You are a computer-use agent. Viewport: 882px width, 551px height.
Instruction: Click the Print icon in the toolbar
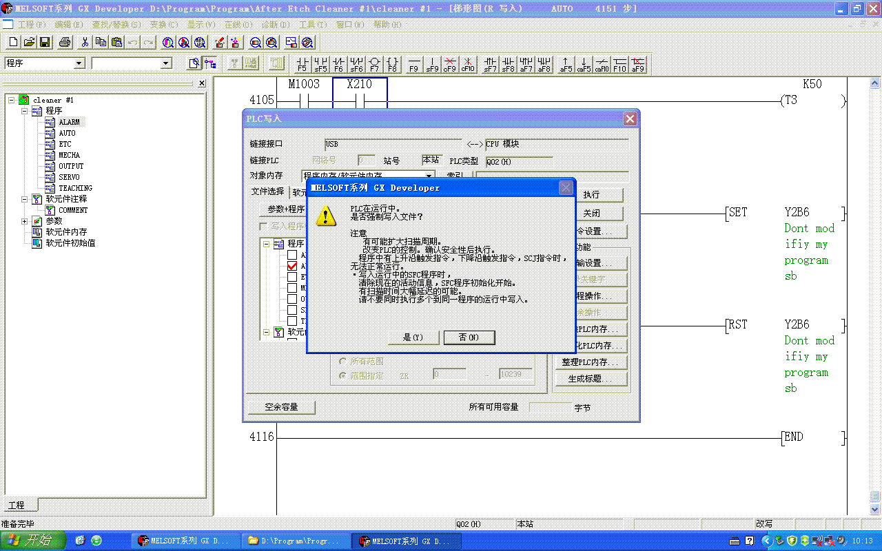[65, 42]
